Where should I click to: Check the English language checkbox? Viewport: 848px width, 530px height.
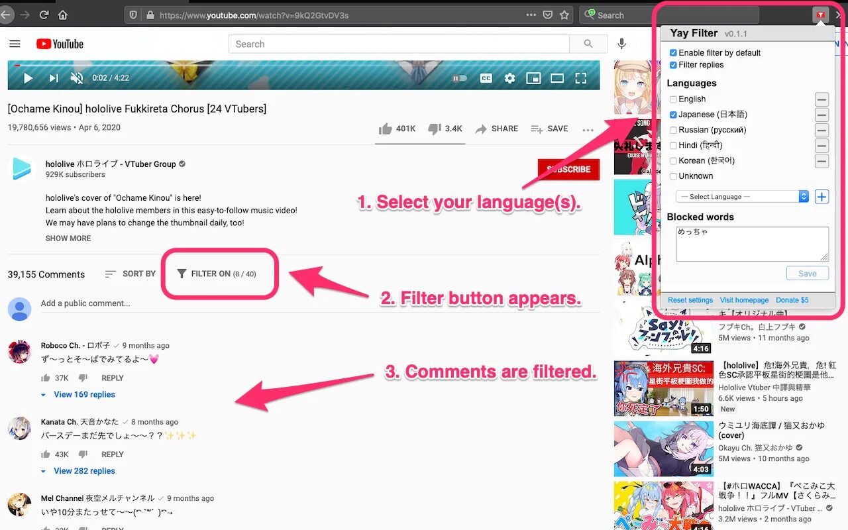pos(673,99)
